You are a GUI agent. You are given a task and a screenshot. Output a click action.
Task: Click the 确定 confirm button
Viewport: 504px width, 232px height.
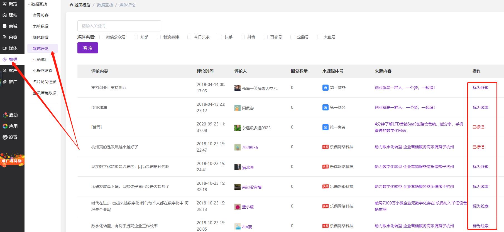88,48
